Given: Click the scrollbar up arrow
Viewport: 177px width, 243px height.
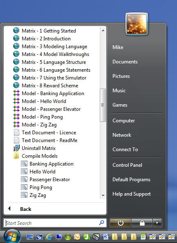Looking at the screenshot, I should (103, 31).
